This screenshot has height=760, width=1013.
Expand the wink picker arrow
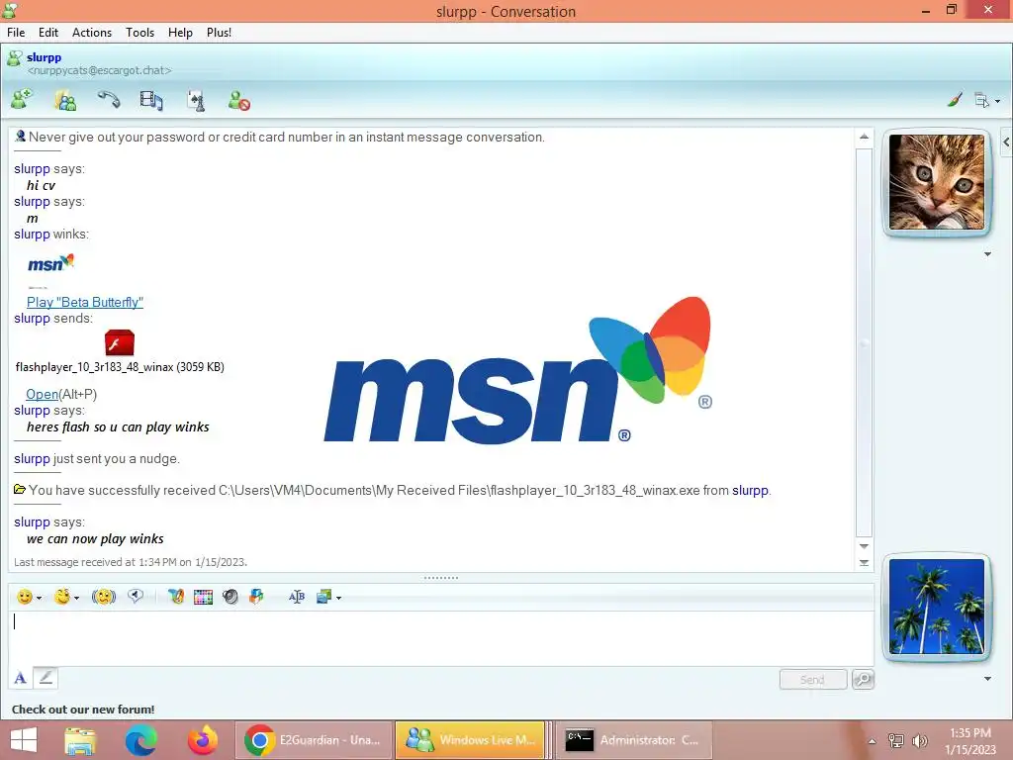click(x=77, y=598)
